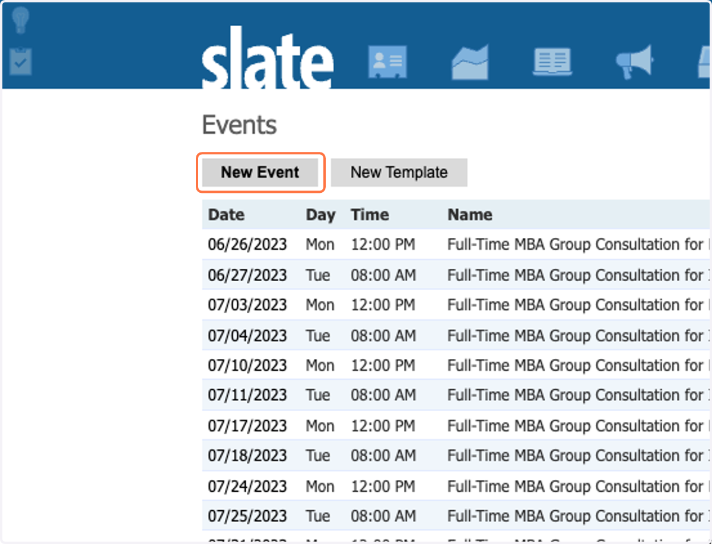The width and height of the screenshot is (712, 544).
Task: Click the Mon day cell for 06/26/2023
Action: pyautogui.click(x=320, y=244)
